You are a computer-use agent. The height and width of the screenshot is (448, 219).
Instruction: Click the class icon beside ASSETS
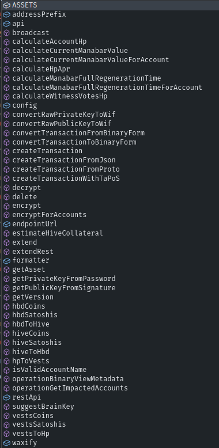tap(6, 5)
